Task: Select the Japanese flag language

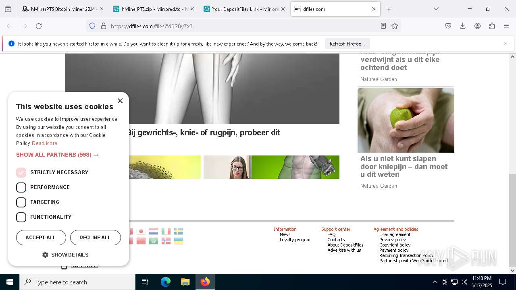Action: point(141,231)
